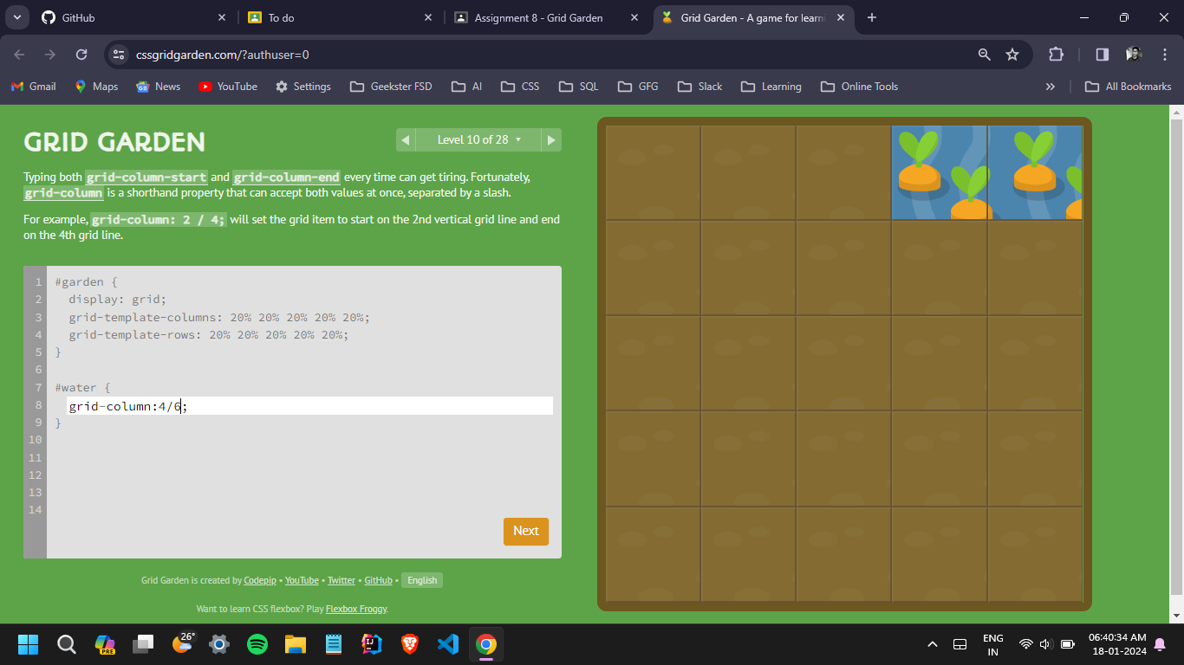Open the zoom magnifier icon in address bar
The width and height of the screenshot is (1184, 665).
[984, 55]
